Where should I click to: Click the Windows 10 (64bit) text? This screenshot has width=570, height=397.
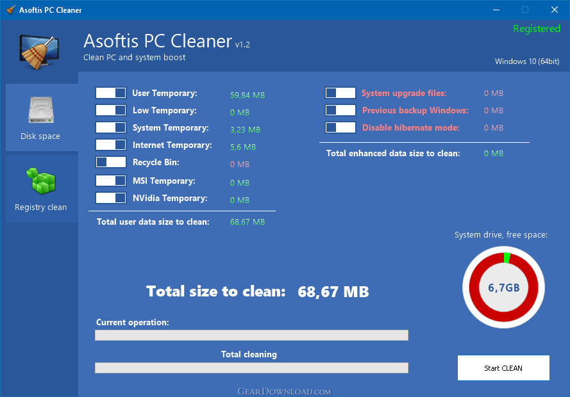tap(527, 61)
